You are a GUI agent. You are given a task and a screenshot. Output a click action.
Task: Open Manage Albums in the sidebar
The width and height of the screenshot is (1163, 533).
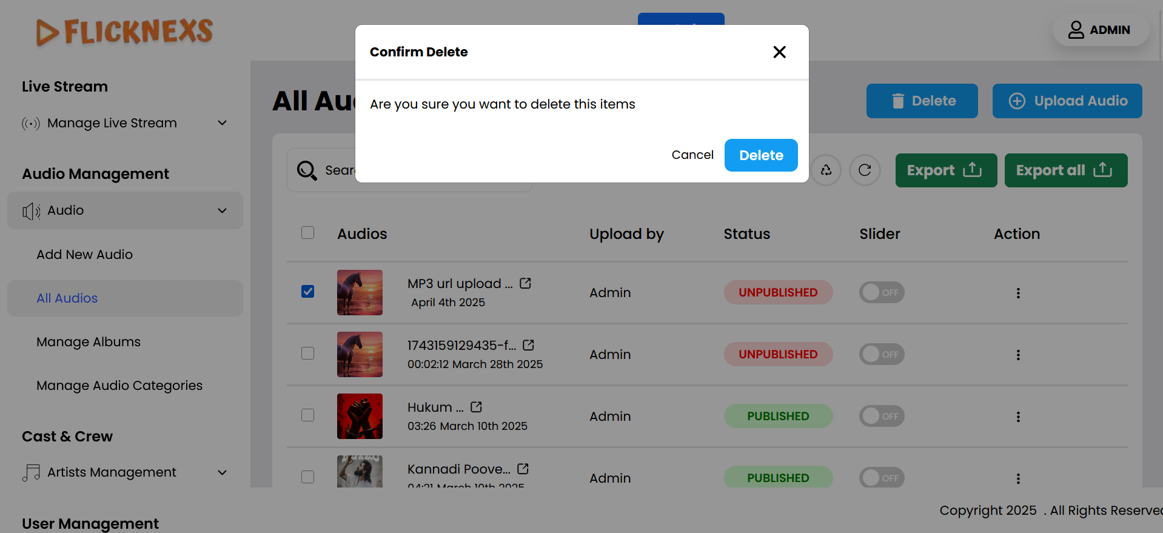(89, 342)
